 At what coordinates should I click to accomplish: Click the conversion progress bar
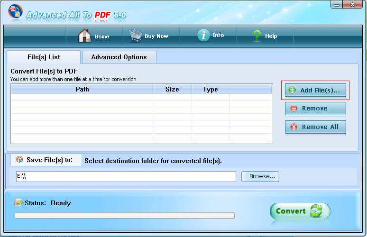point(125,215)
